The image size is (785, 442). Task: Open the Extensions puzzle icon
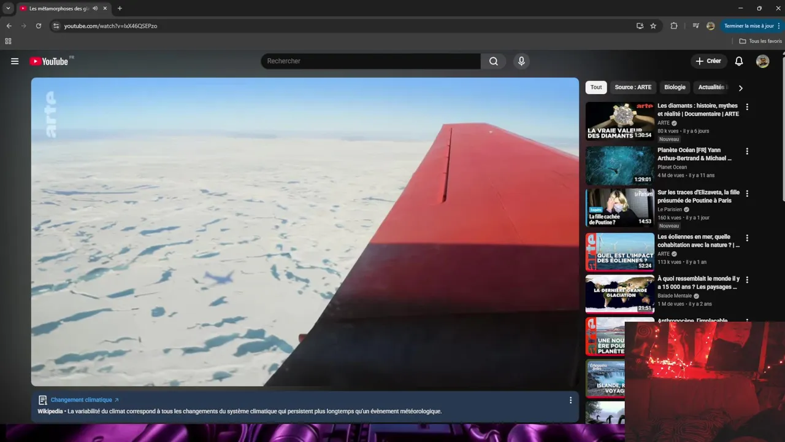(x=674, y=26)
